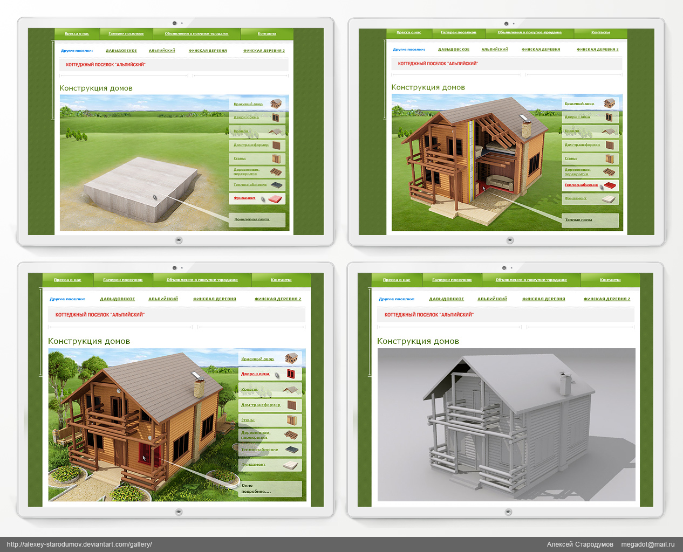The height and width of the screenshot is (552, 683).
Task: Open Объявления о покупке-продаже tab on finished house screen
Action: click(202, 280)
